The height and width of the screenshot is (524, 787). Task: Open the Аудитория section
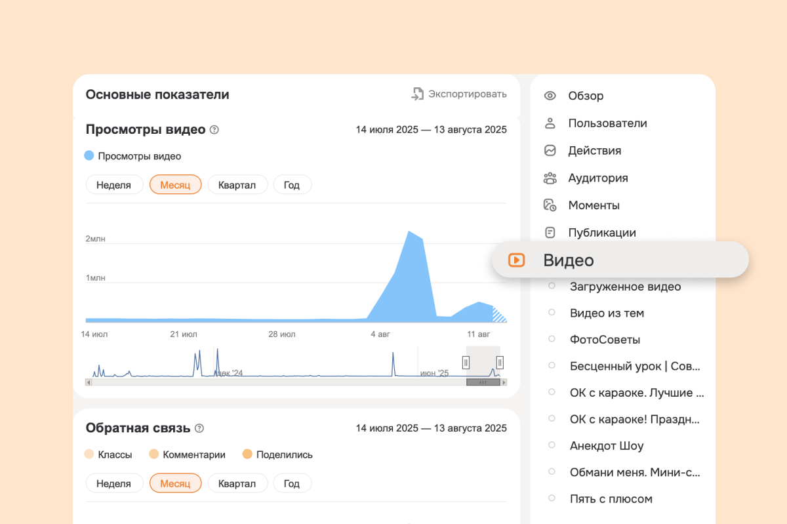point(598,178)
